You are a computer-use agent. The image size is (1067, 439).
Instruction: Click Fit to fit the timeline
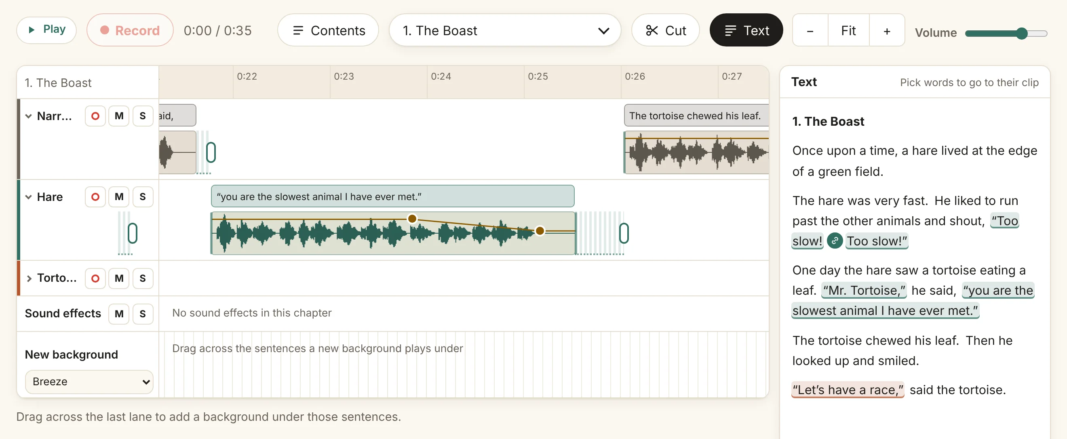[x=848, y=30]
